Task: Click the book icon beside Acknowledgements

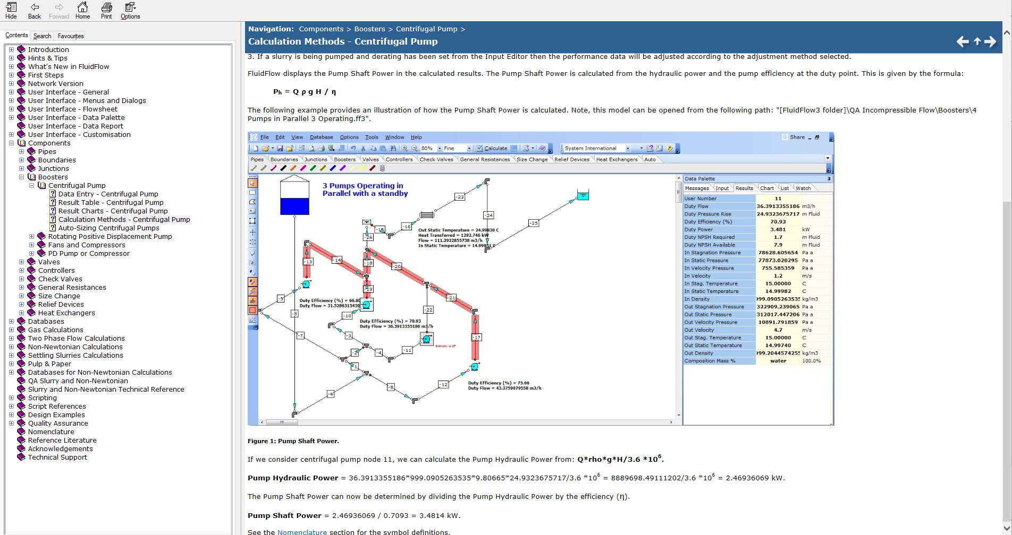Action: 21,449
